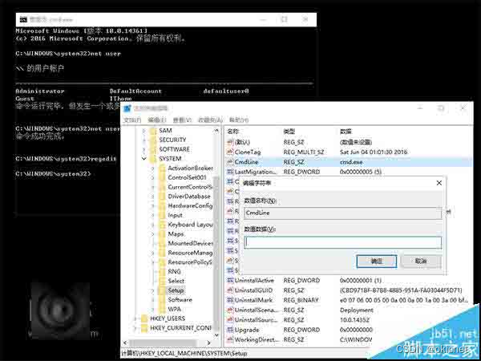Click the tree pane scroll-up arrow
481x361 pixels.
pos(216,131)
